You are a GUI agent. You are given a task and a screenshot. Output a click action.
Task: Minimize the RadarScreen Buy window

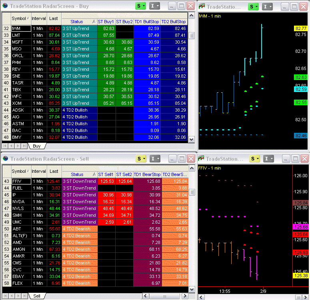pyautogui.click(x=172, y=6)
